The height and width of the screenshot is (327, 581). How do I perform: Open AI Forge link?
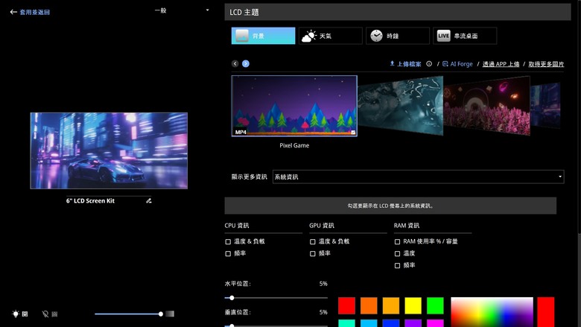[457, 64]
